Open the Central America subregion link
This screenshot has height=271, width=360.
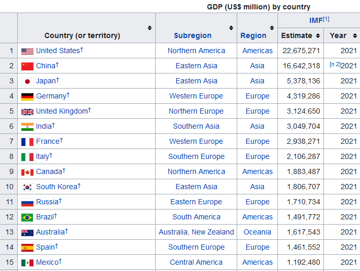(x=196, y=262)
